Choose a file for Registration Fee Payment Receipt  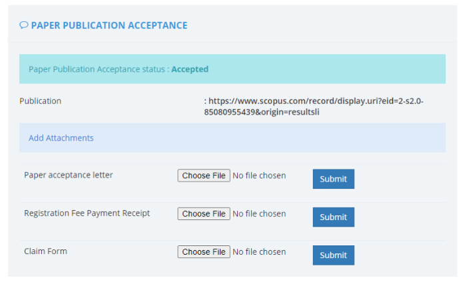point(204,214)
